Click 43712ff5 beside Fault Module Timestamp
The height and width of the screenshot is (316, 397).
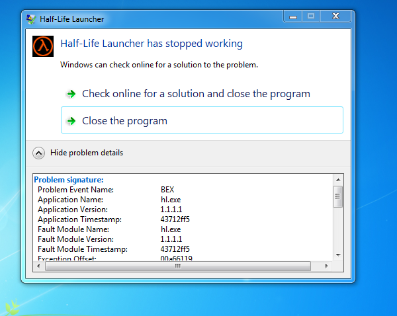point(175,249)
